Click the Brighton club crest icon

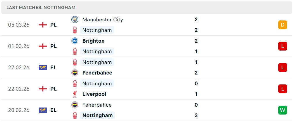pos(75,41)
